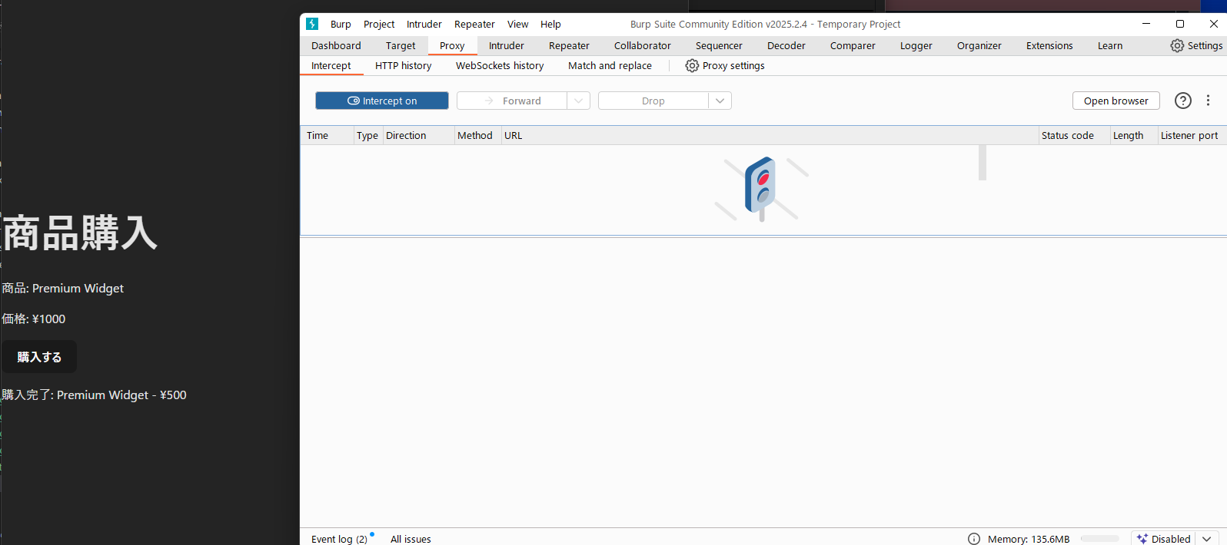Click the Memory: 135.6MB status text
The height and width of the screenshot is (545, 1227).
(1029, 539)
